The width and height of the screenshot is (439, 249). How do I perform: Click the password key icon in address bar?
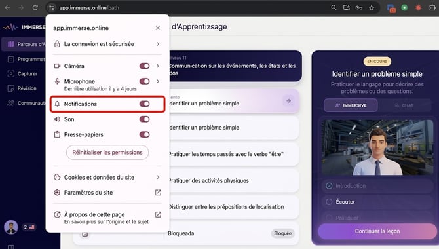[x=359, y=8]
